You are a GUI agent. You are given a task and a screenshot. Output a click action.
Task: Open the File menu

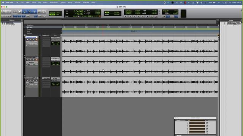tap(17, 3)
